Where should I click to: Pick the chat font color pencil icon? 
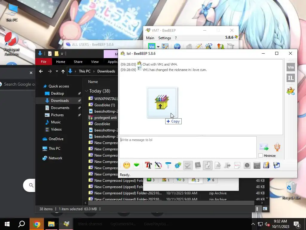pos(158,165)
